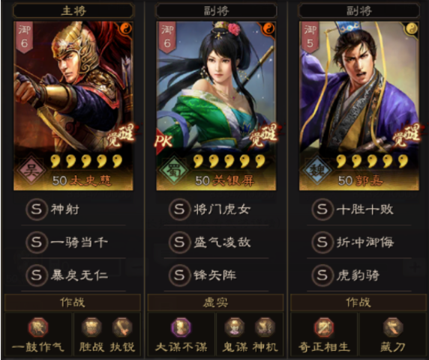Select the 主将 header tab
This screenshot has height=360, width=429.
[73, 11]
